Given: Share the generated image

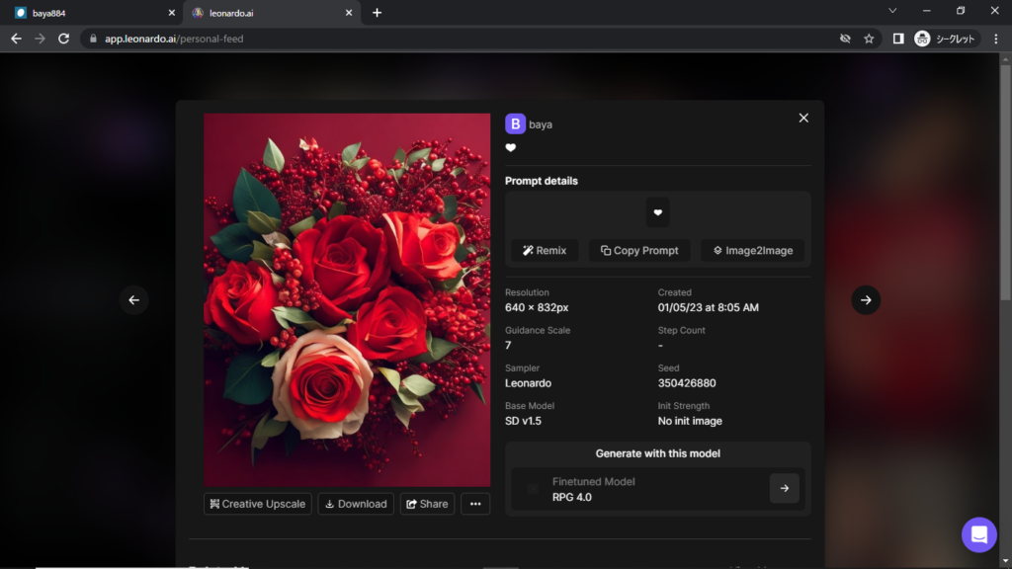Looking at the screenshot, I should pyautogui.click(x=427, y=504).
